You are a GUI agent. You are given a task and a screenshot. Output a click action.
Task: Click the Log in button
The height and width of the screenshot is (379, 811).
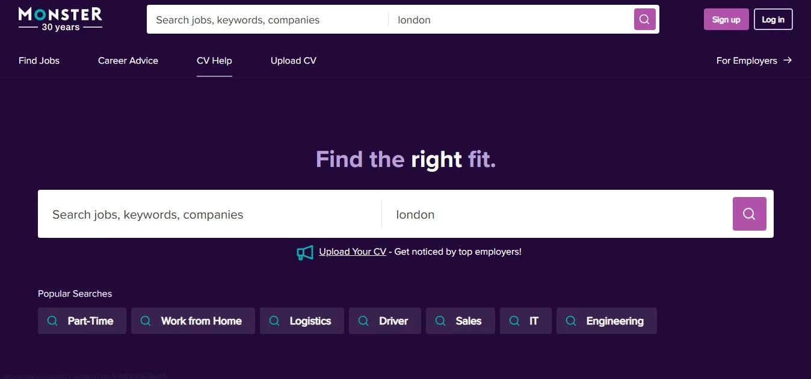[773, 19]
